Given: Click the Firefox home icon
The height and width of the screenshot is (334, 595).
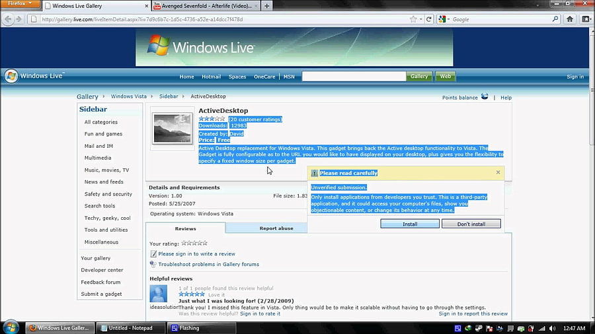Looking at the screenshot, I should pyautogui.click(x=570, y=19).
